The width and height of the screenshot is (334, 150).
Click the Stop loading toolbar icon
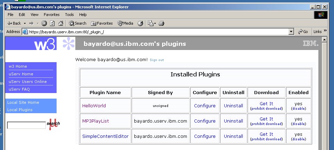click(x=44, y=23)
